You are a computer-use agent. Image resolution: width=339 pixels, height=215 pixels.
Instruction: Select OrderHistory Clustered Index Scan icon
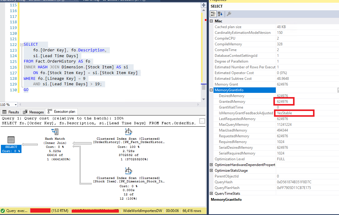click(x=129, y=131)
